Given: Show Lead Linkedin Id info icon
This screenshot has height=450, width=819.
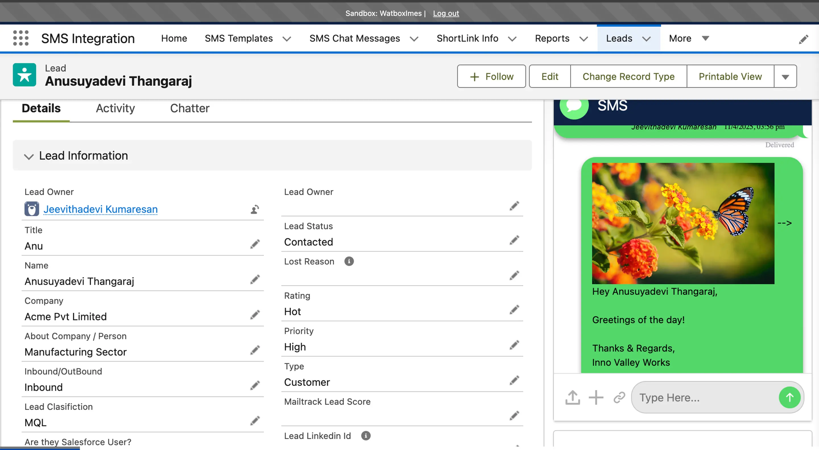Looking at the screenshot, I should (366, 436).
